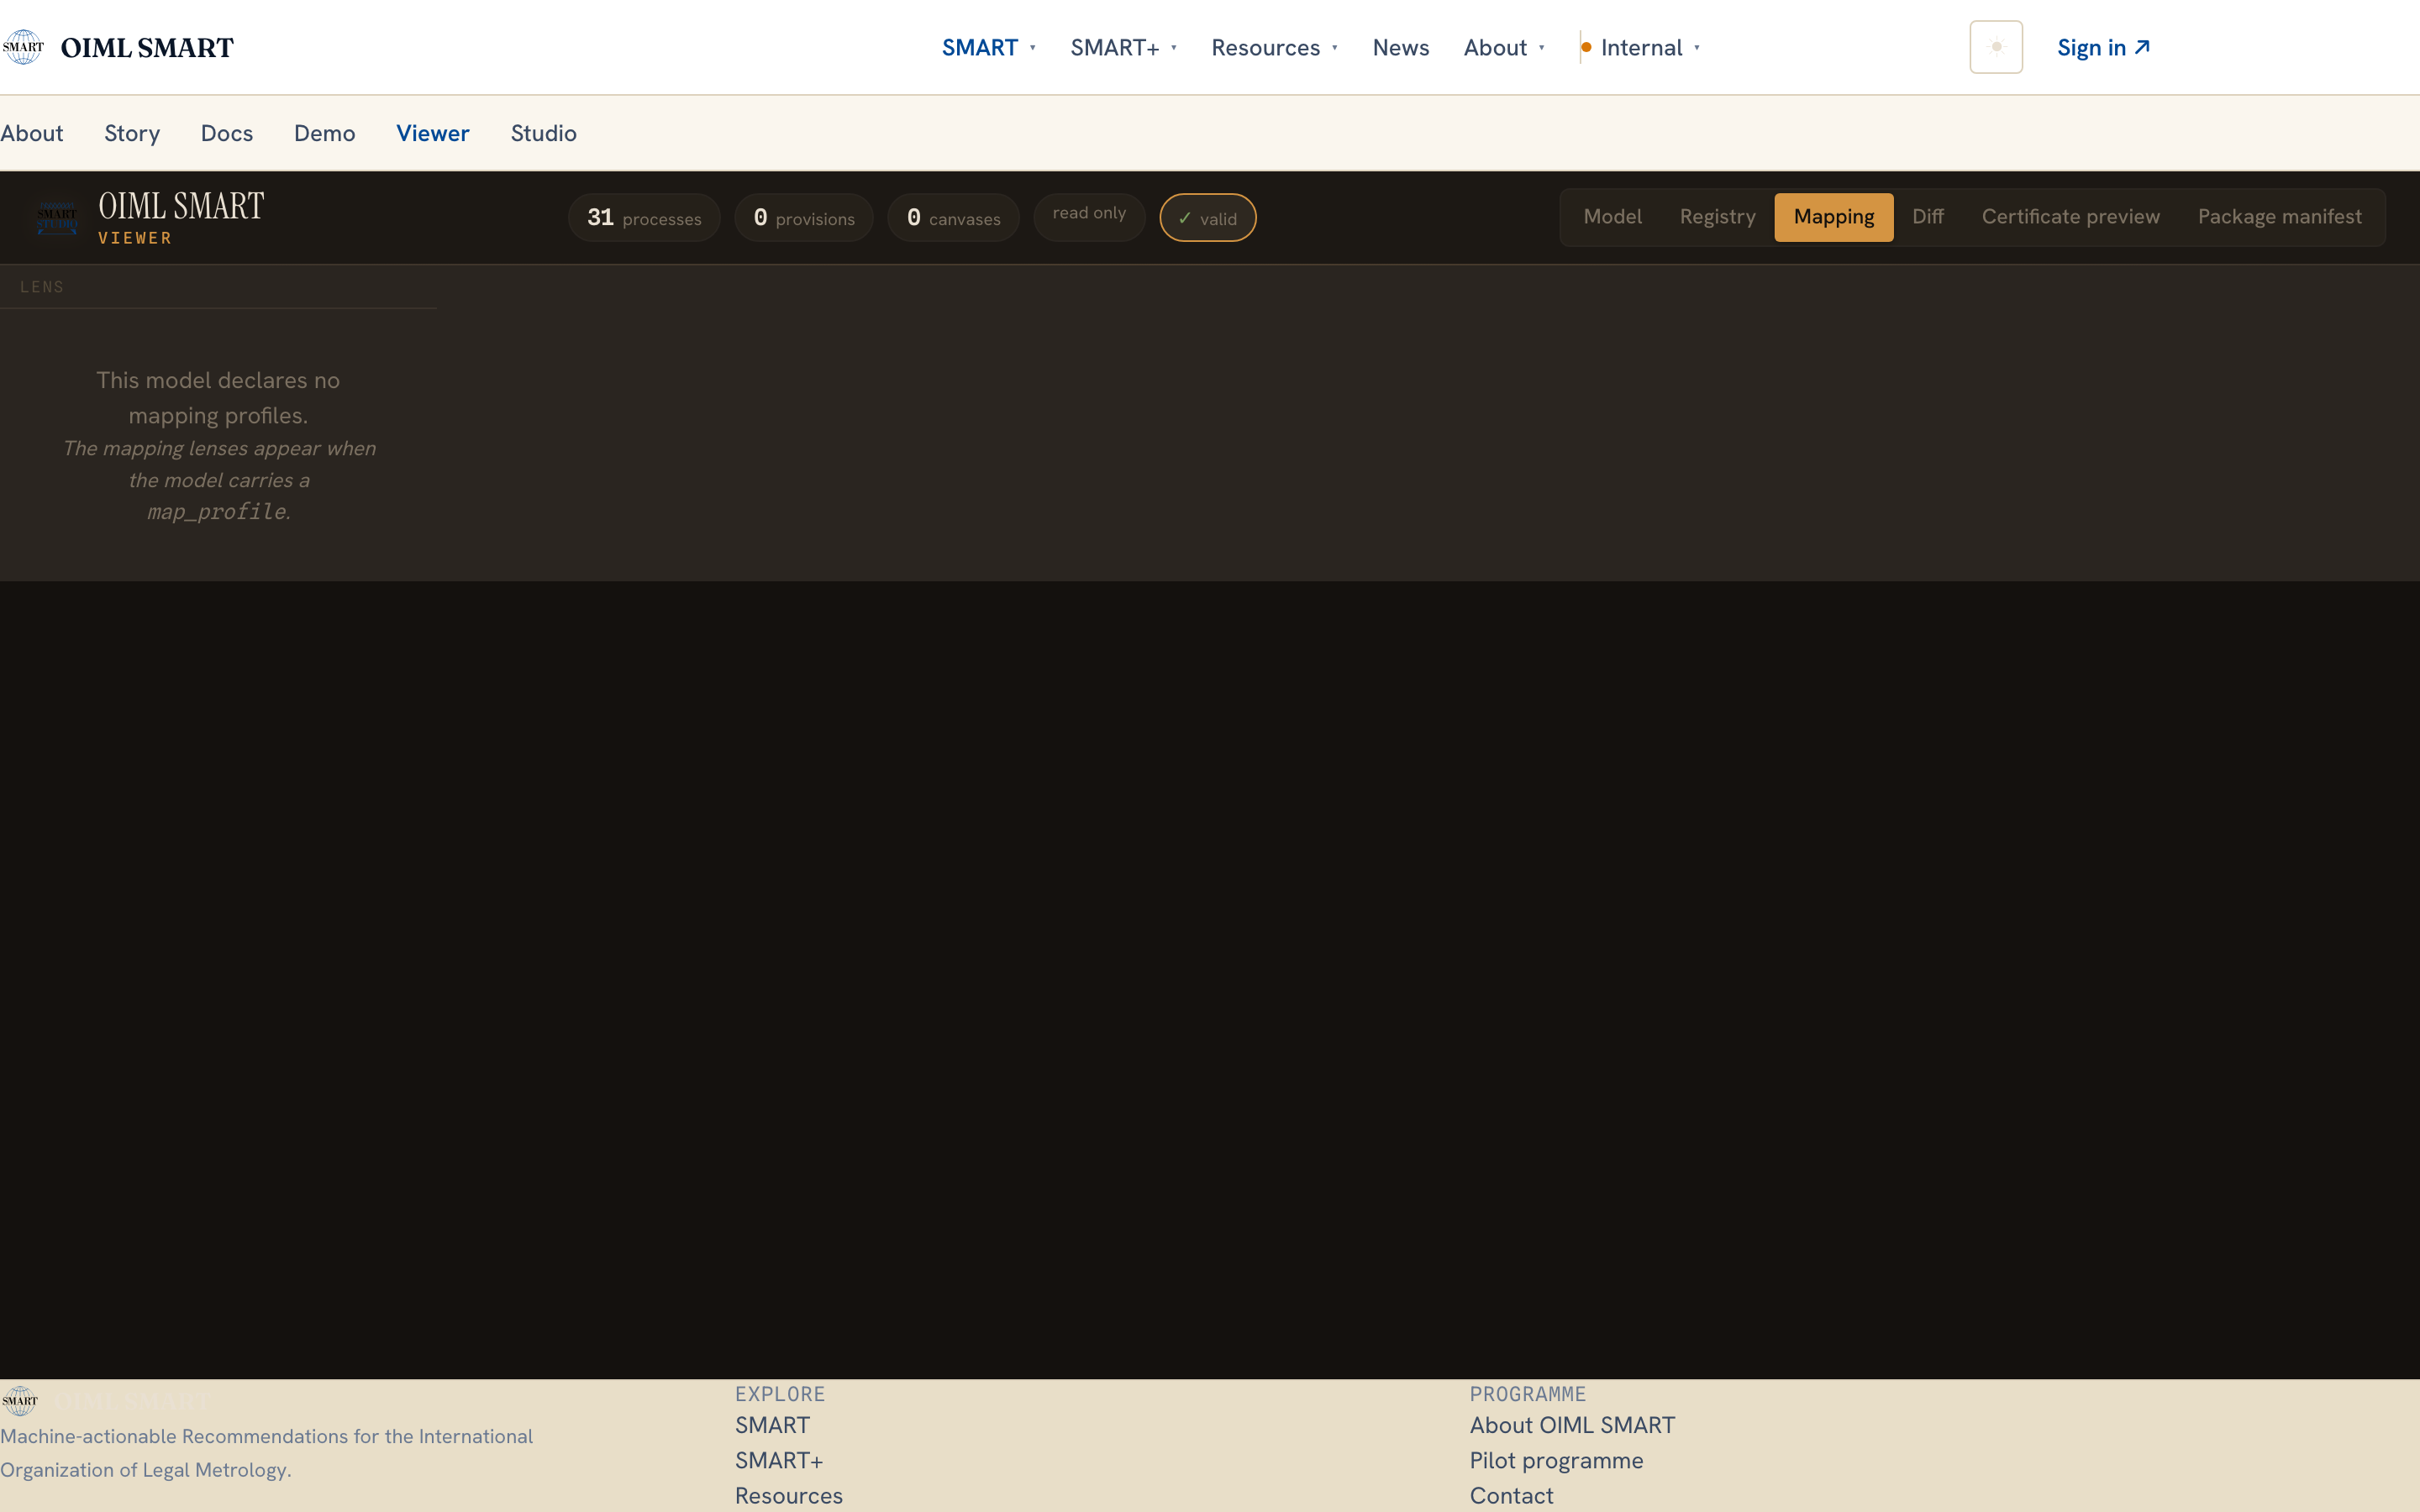Click the 0 canvases badge

(953, 217)
